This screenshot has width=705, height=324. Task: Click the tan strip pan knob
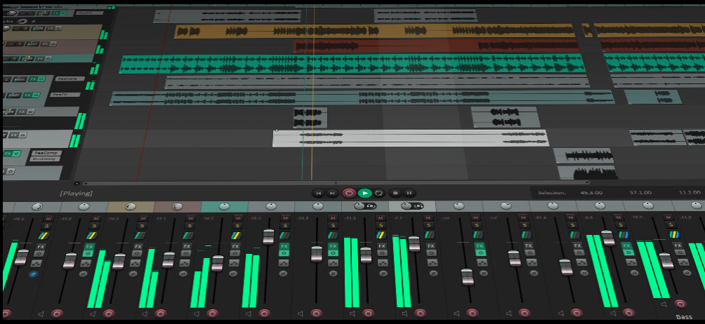[x=131, y=206]
